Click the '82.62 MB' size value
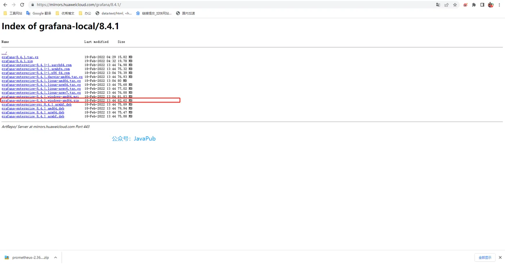 (125, 101)
